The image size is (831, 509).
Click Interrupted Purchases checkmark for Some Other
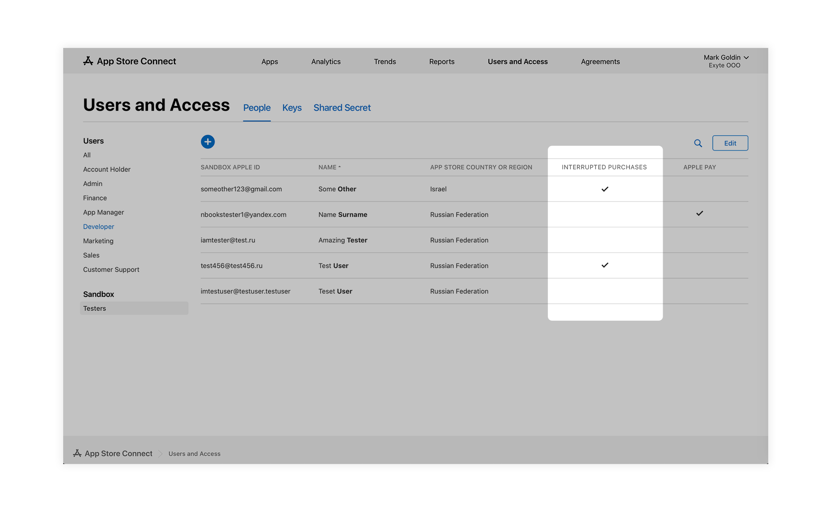point(605,189)
